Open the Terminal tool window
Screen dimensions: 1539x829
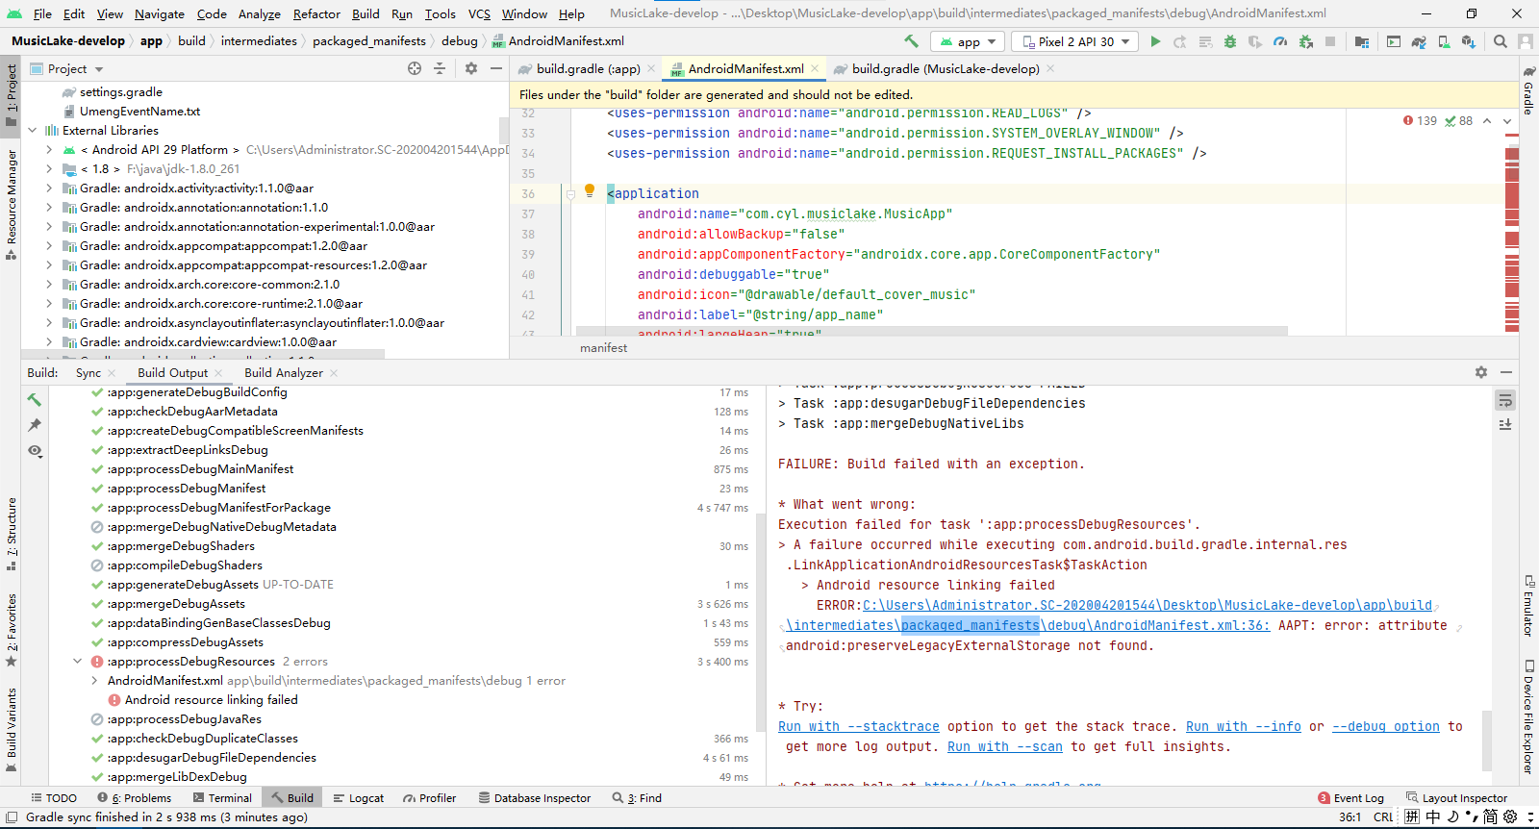[x=222, y=798]
